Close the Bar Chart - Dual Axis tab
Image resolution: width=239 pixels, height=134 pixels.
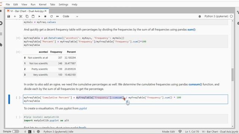[46, 11]
